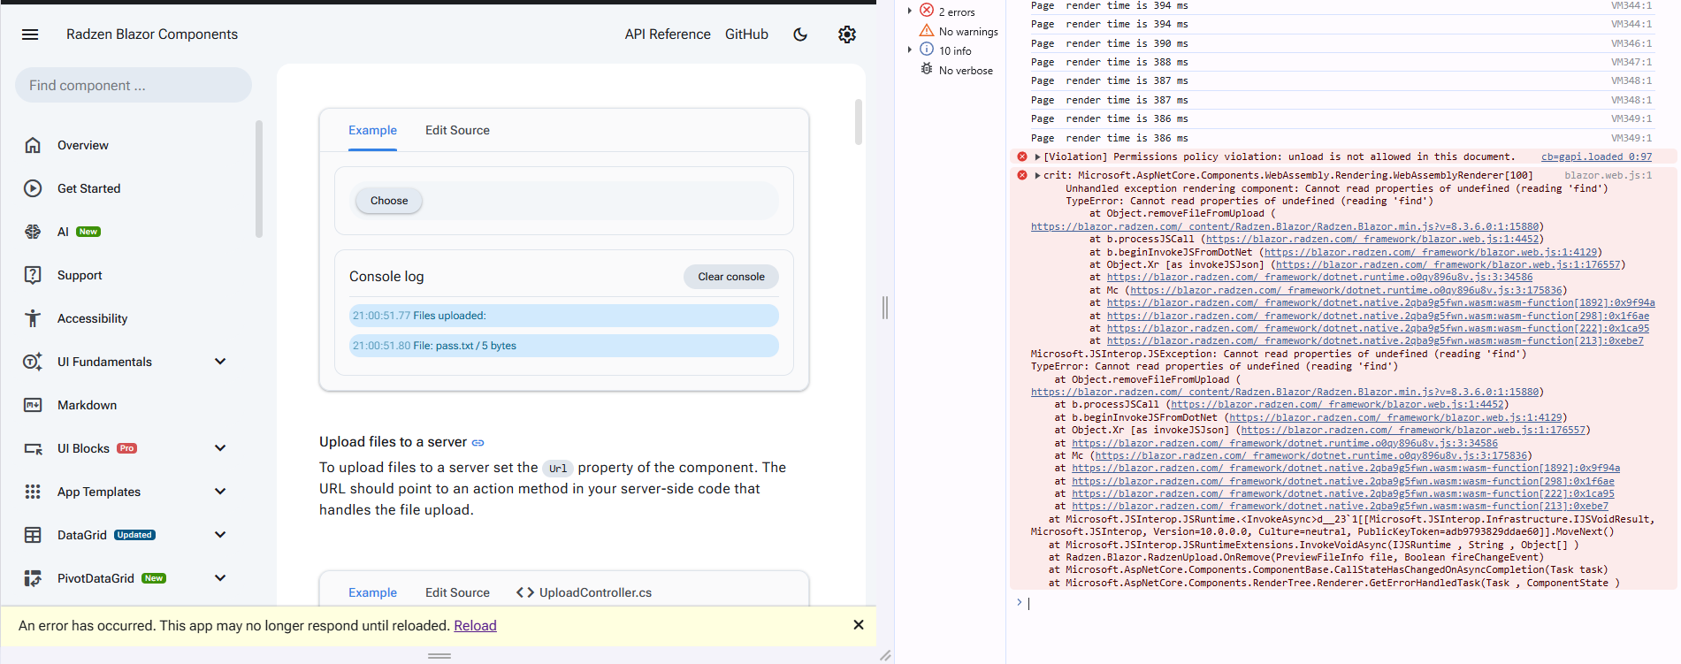Open the UploadController.cs tab
Screen dimensions: 1681x664
pos(585,592)
